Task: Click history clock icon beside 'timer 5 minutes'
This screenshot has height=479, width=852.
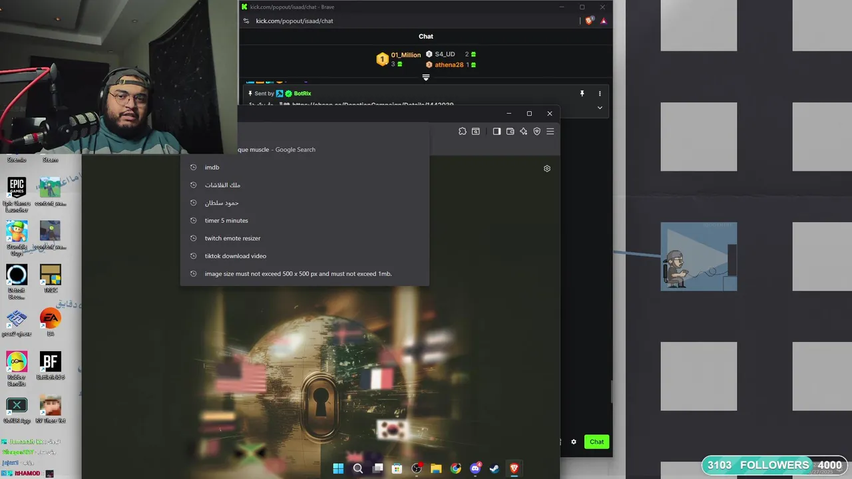Action: pyautogui.click(x=194, y=220)
